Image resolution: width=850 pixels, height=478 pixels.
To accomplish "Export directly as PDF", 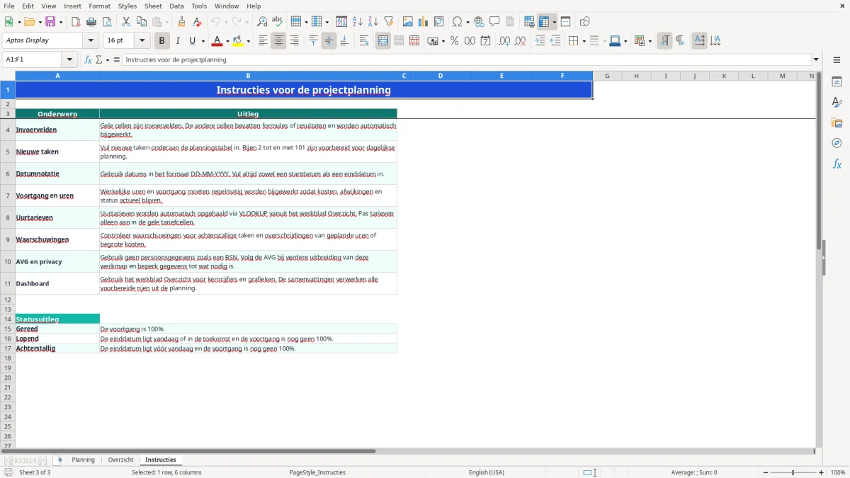I will click(76, 22).
